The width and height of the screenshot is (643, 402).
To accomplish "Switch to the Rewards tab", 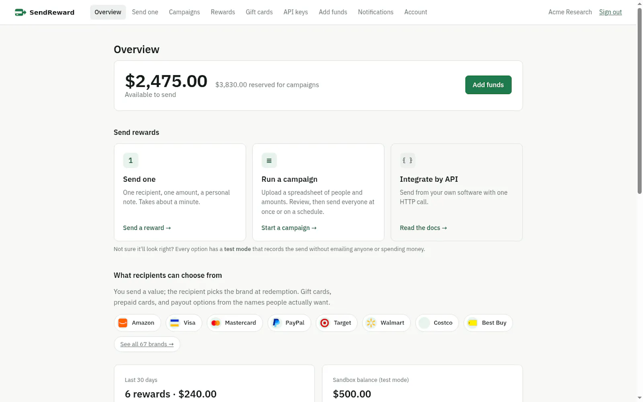I will 223,12.
